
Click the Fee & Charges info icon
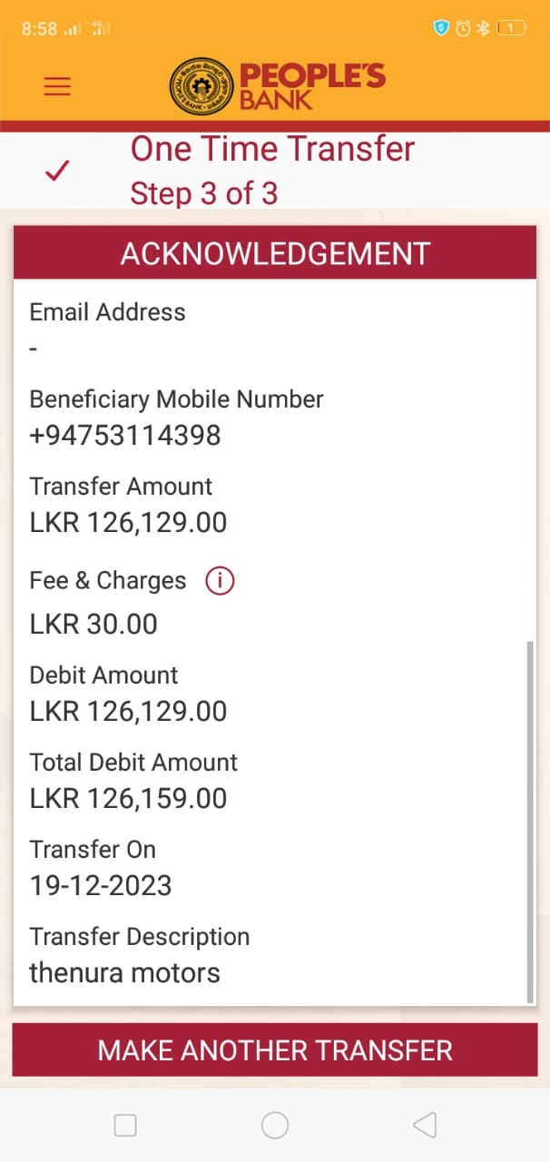220,581
